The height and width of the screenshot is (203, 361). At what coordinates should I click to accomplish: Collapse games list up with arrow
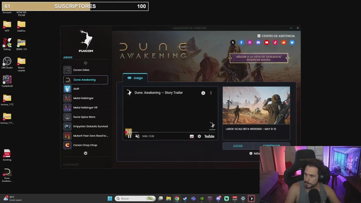[x=85, y=63]
